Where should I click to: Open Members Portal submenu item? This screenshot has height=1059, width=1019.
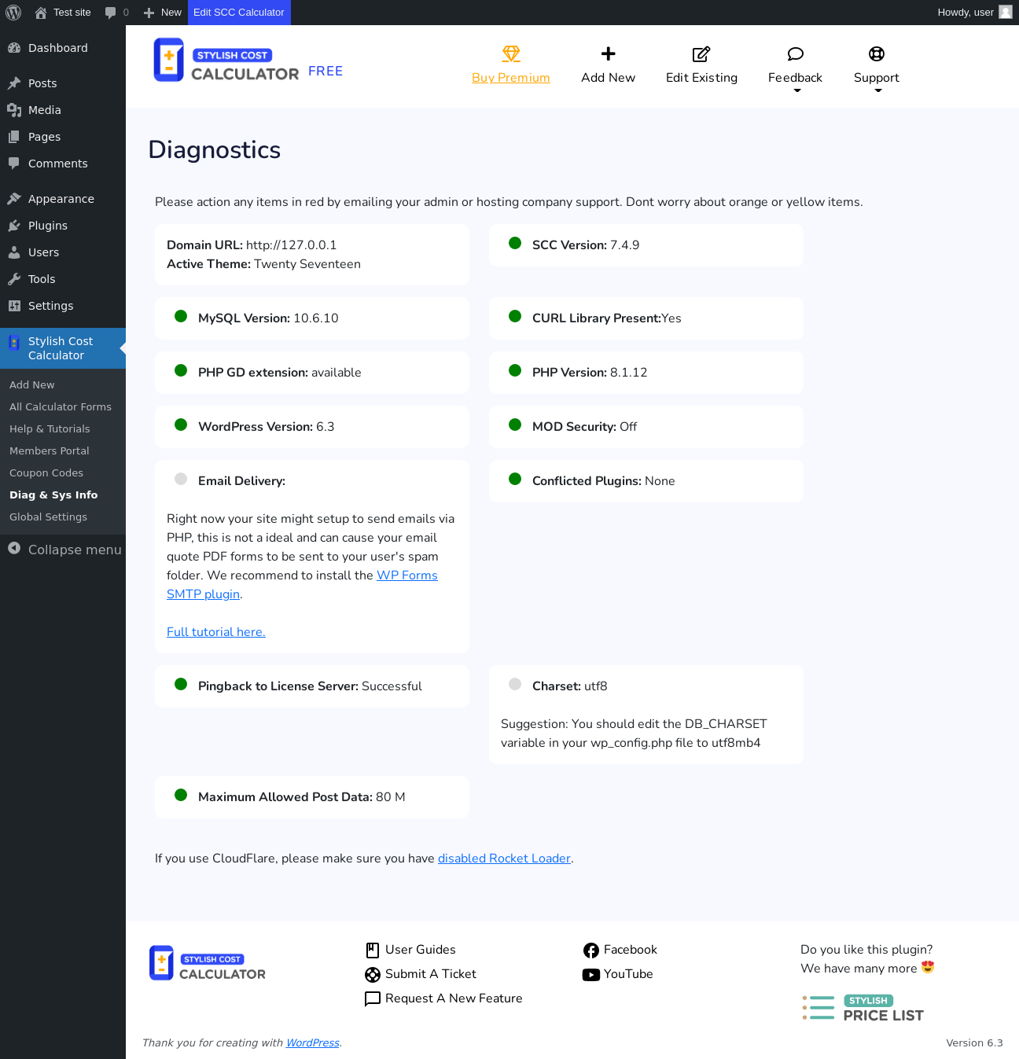point(50,451)
